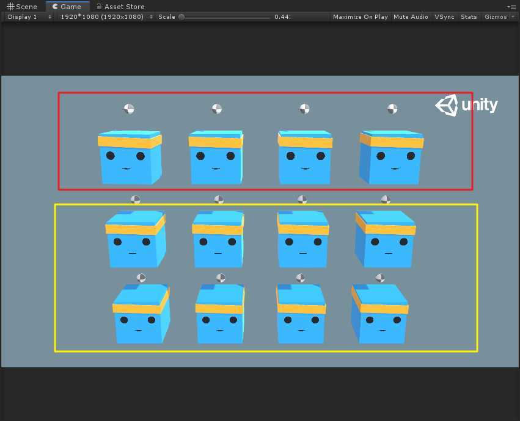
Task: Toggle VSync option
Action: click(444, 17)
